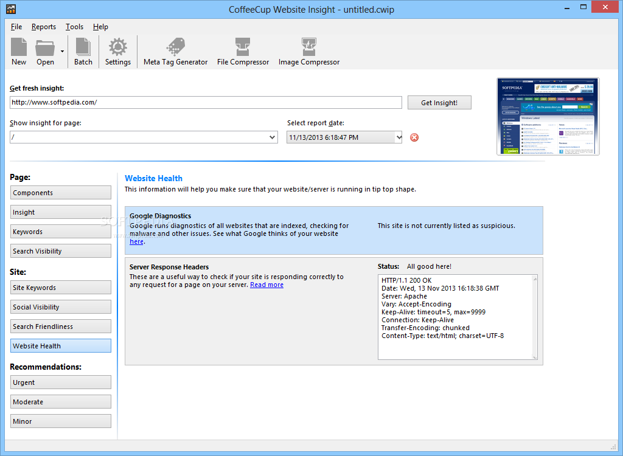Expand the Select report date dropdown
Screen dimensions: 623x456
tap(399, 137)
